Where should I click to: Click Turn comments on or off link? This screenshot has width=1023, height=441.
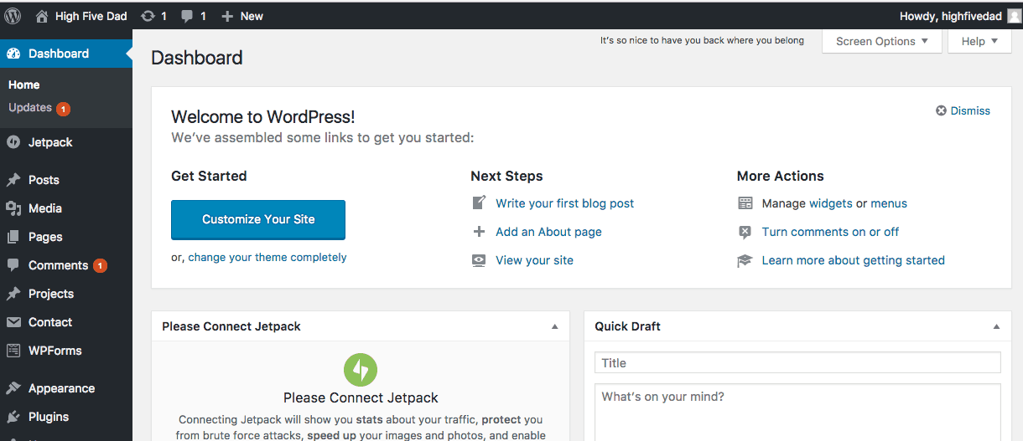coord(830,232)
